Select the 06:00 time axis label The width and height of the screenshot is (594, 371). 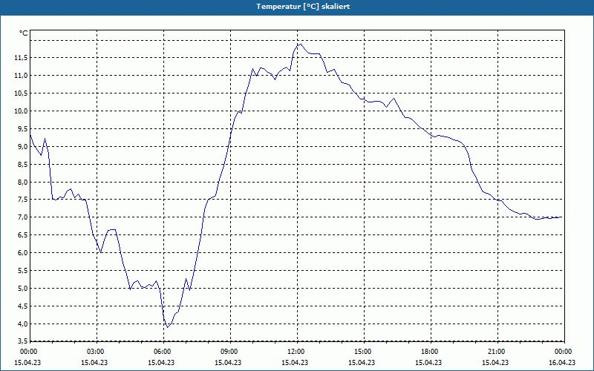coord(162,352)
